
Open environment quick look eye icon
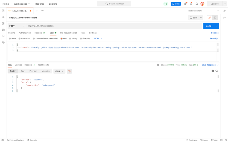(x=224, y=11)
